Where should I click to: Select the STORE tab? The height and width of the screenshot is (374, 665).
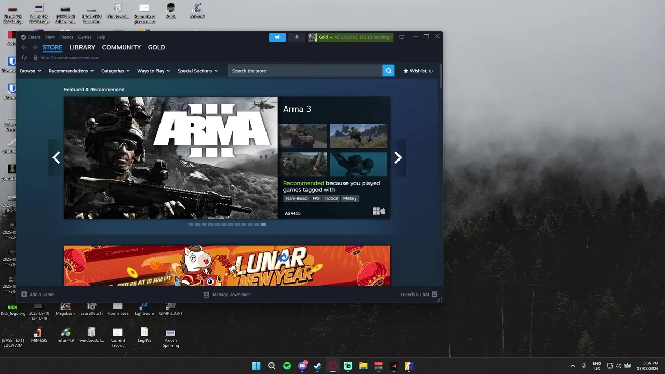coord(52,47)
